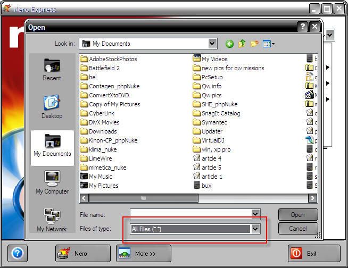Move file list view left with the arrow

pos(84,198)
